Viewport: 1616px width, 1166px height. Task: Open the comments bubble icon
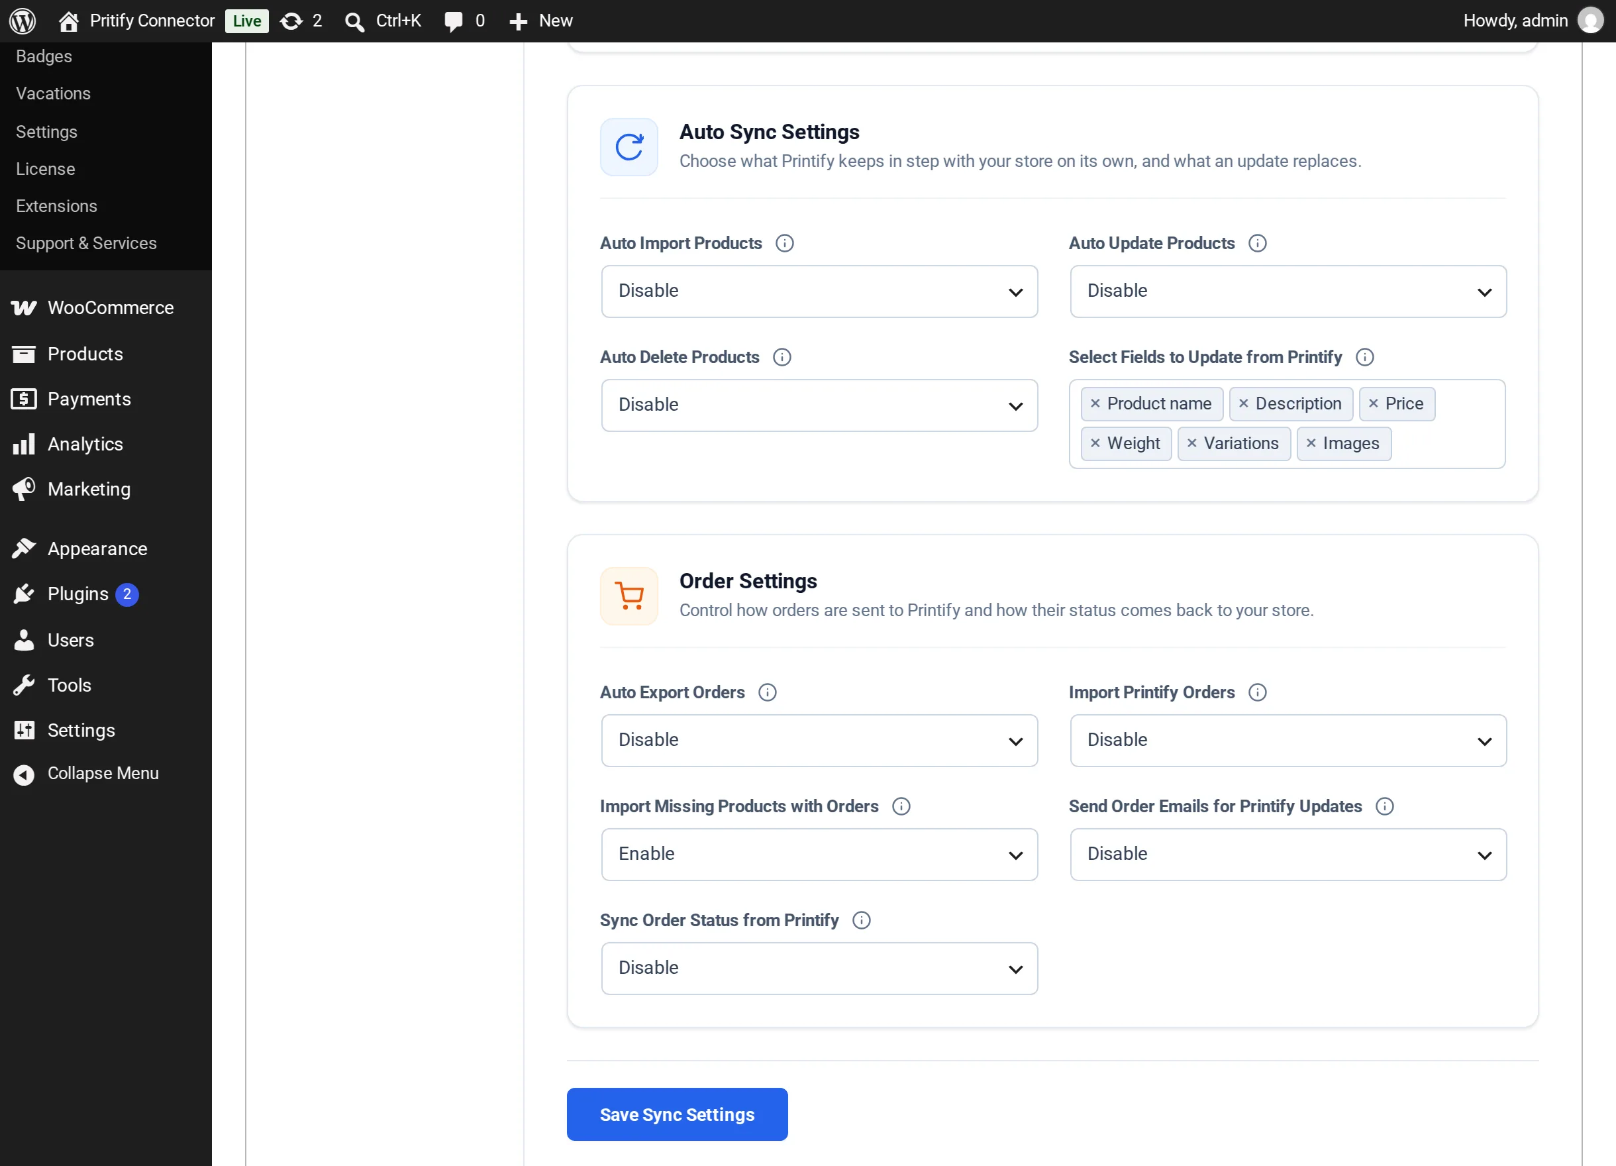point(453,21)
